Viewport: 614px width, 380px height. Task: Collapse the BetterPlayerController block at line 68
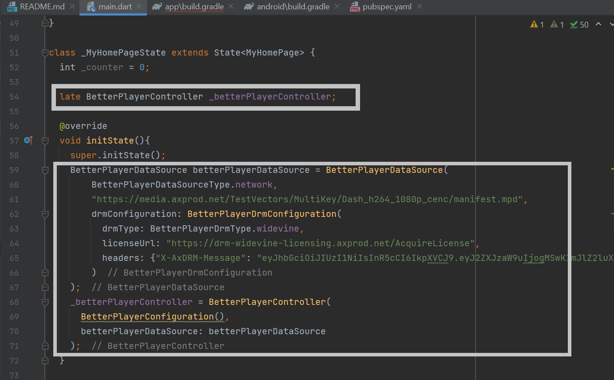coord(44,302)
